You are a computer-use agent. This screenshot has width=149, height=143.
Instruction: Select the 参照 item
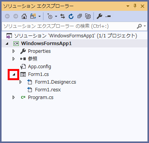[x=33, y=59]
